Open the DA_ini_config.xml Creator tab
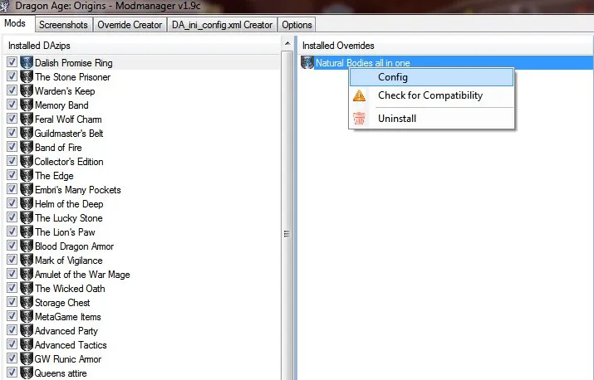Viewport: 594px width, 380px height. pos(222,25)
